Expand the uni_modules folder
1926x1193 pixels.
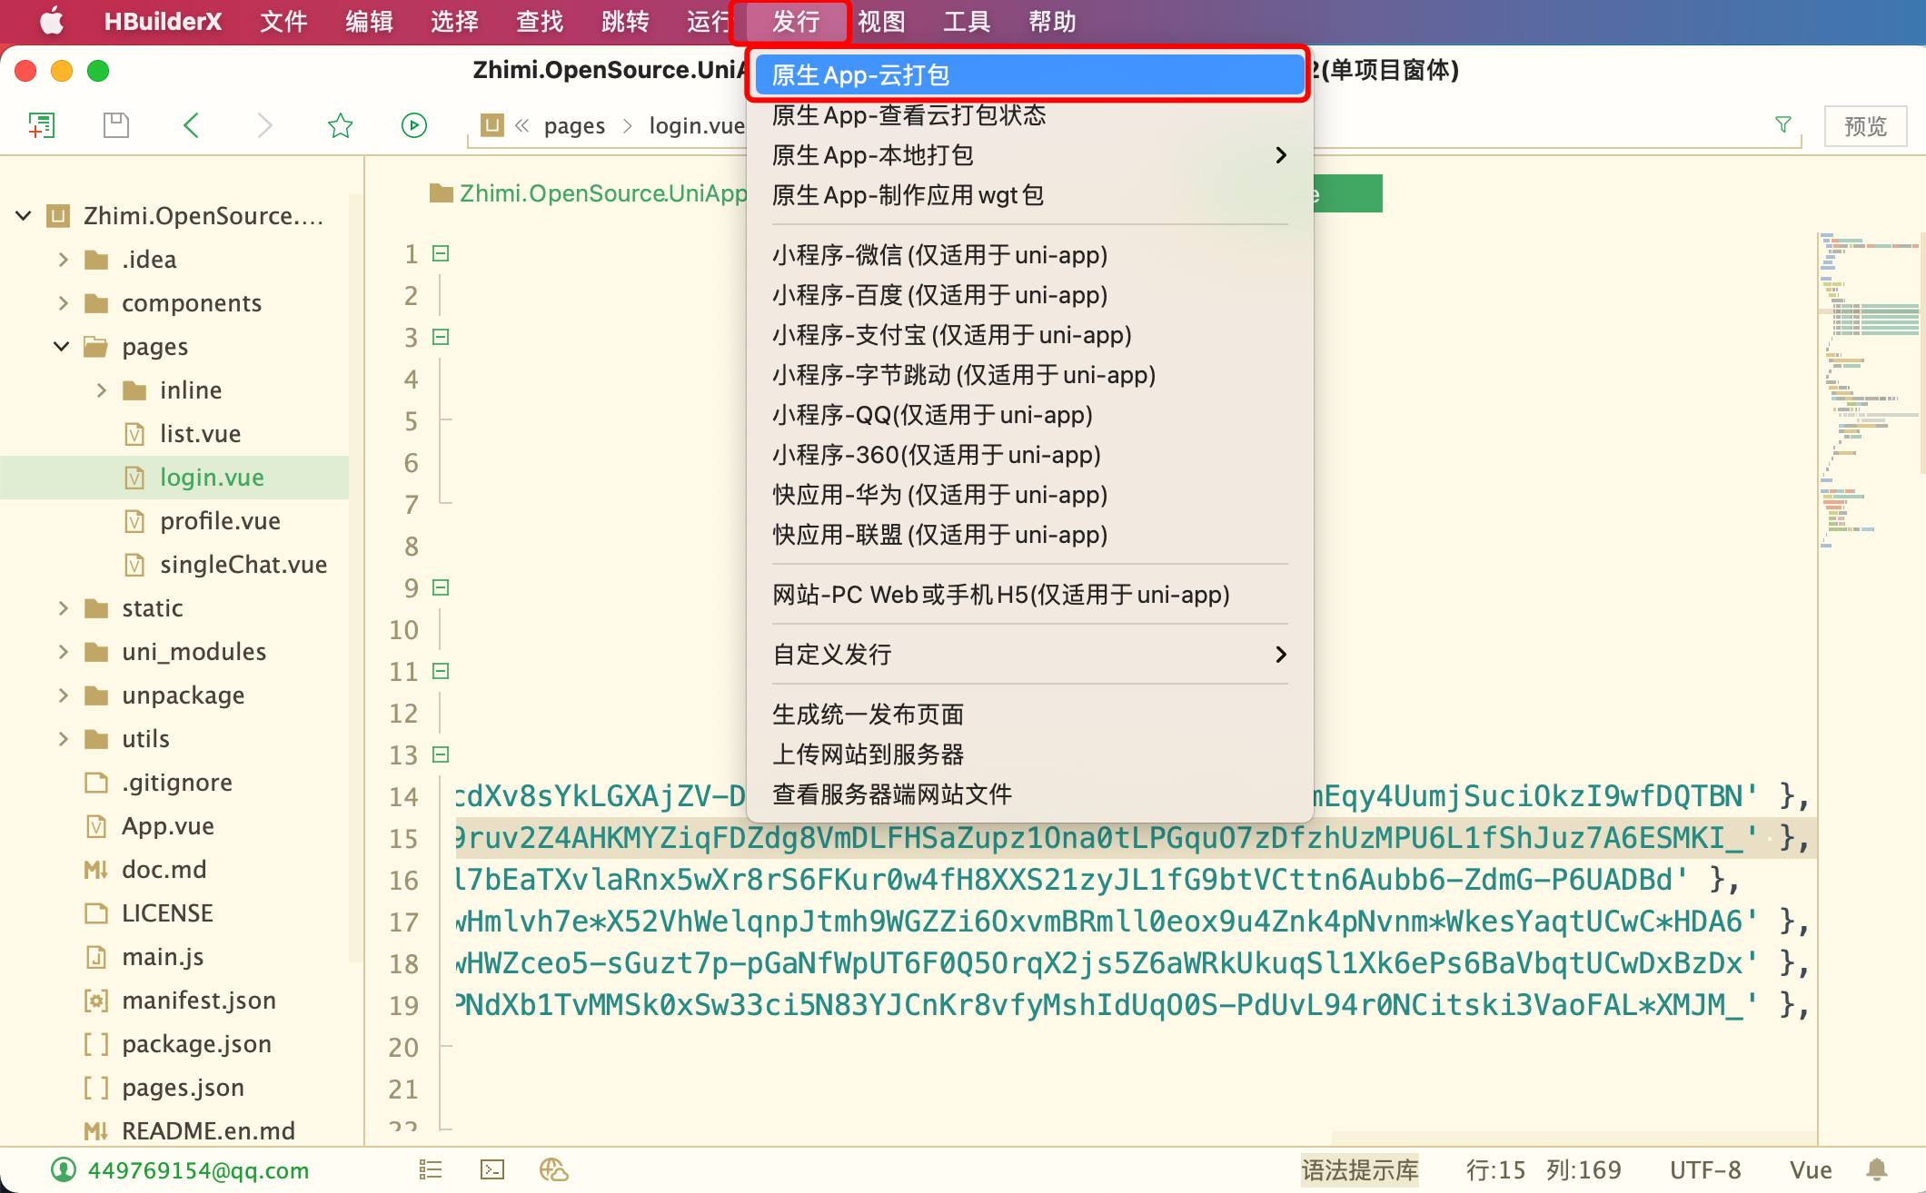(x=64, y=652)
